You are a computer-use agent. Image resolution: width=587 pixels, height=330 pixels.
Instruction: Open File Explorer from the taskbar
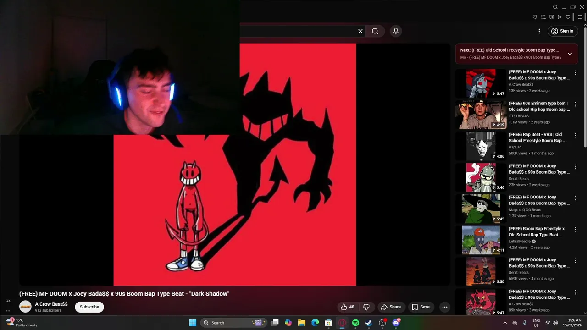tap(301, 323)
